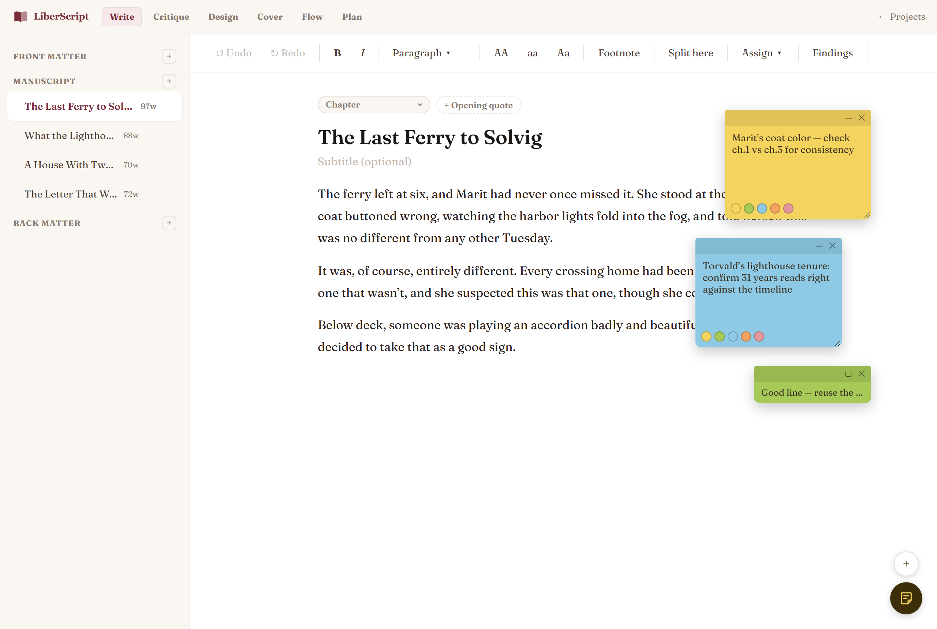Close the green Good line note
937x629 pixels.
pyautogui.click(x=862, y=374)
